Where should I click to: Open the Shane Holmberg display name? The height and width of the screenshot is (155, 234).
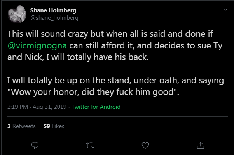(x=53, y=10)
